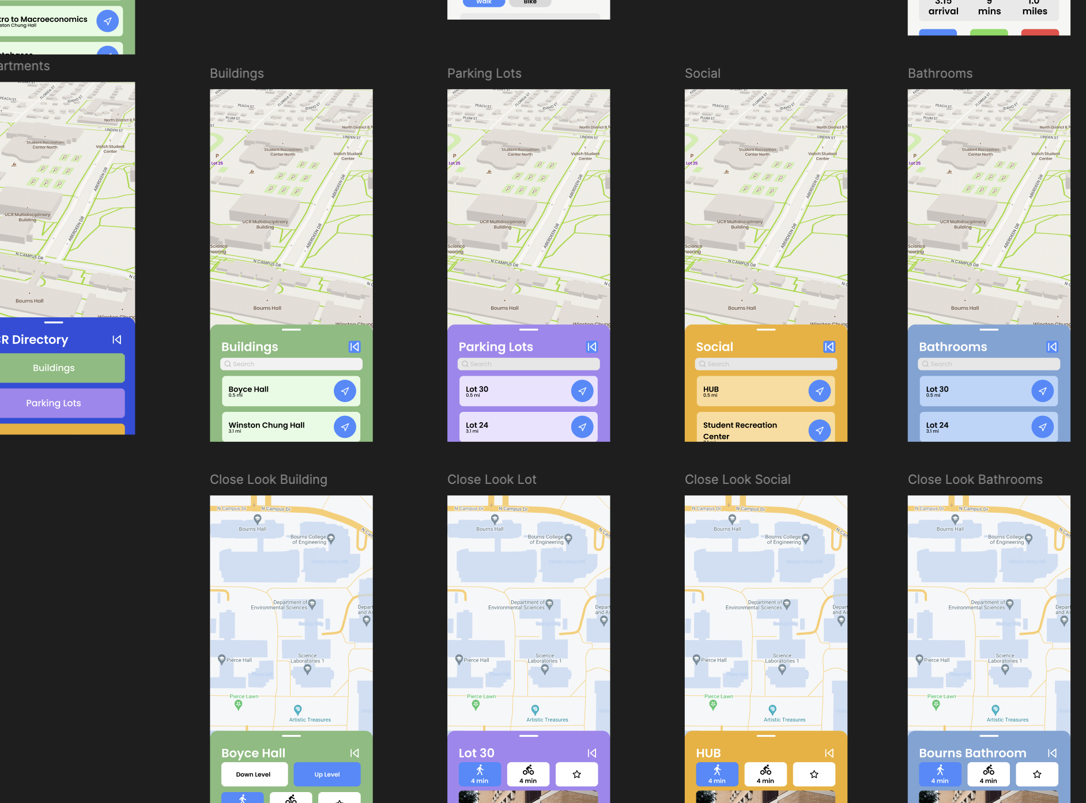Select the Close Look Lot frame label
1086x803 pixels.
click(x=492, y=479)
